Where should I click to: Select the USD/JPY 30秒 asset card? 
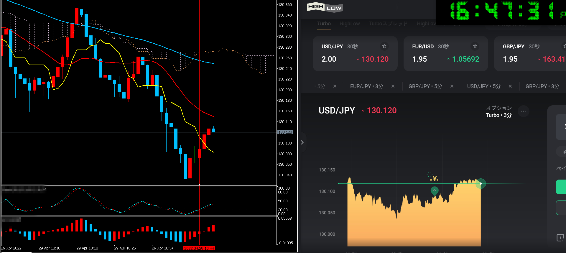click(x=355, y=54)
